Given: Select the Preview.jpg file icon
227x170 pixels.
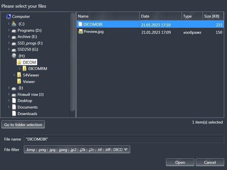Looking at the screenshot, I should coord(81,32).
